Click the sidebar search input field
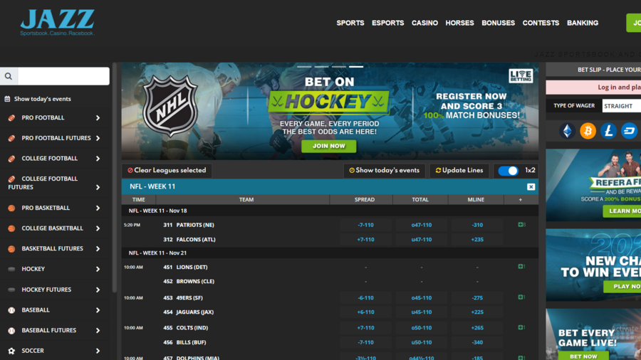 point(63,76)
